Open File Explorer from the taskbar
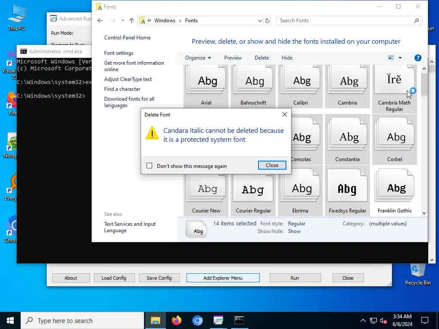Viewport: 439px width, 329px height. pyautogui.click(x=155, y=320)
